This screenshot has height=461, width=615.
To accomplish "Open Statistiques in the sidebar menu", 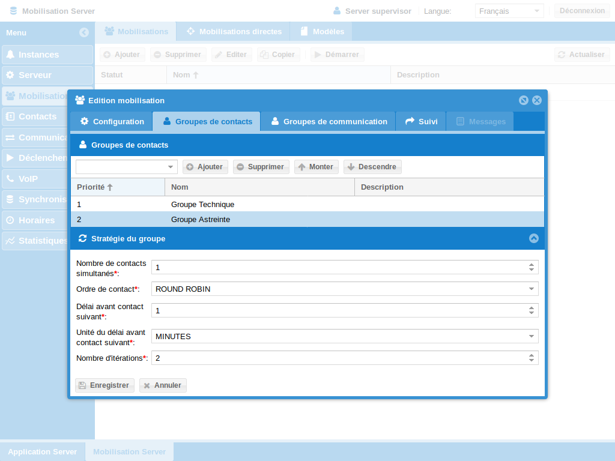I will [35, 241].
